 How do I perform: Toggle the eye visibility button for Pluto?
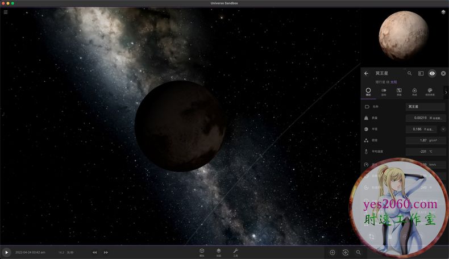pyautogui.click(x=432, y=73)
